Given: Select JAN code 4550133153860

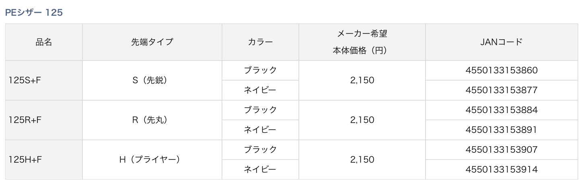Looking at the screenshot, I should tap(501, 71).
